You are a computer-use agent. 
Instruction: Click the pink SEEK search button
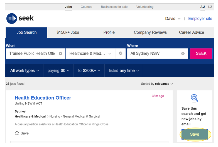click(201, 54)
